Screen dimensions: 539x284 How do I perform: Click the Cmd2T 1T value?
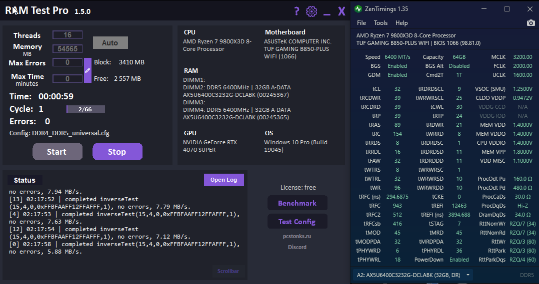pyautogui.click(x=459, y=75)
